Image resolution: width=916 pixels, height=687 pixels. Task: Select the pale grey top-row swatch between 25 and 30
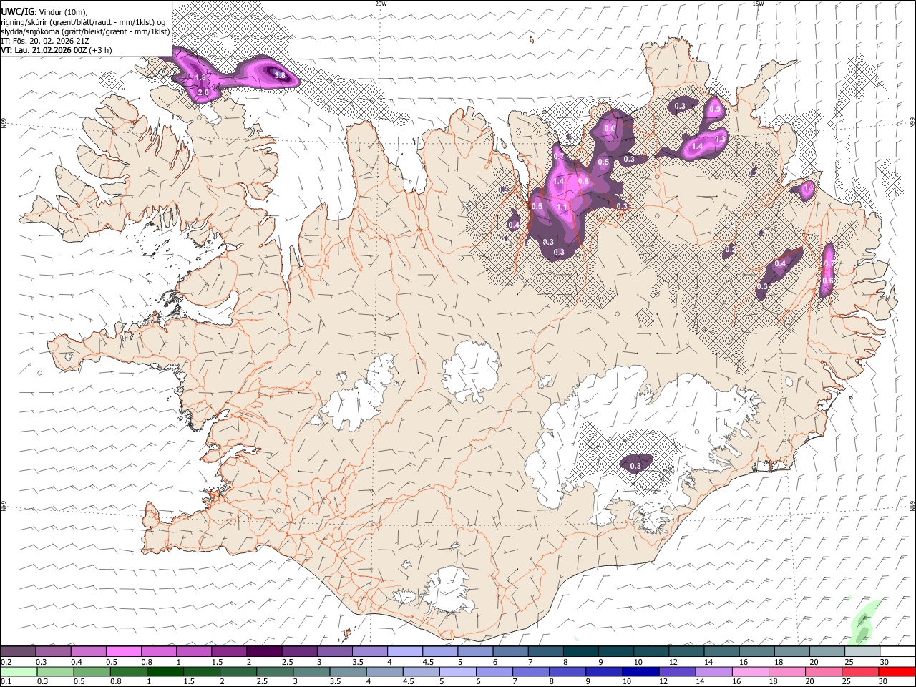[862, 652]
